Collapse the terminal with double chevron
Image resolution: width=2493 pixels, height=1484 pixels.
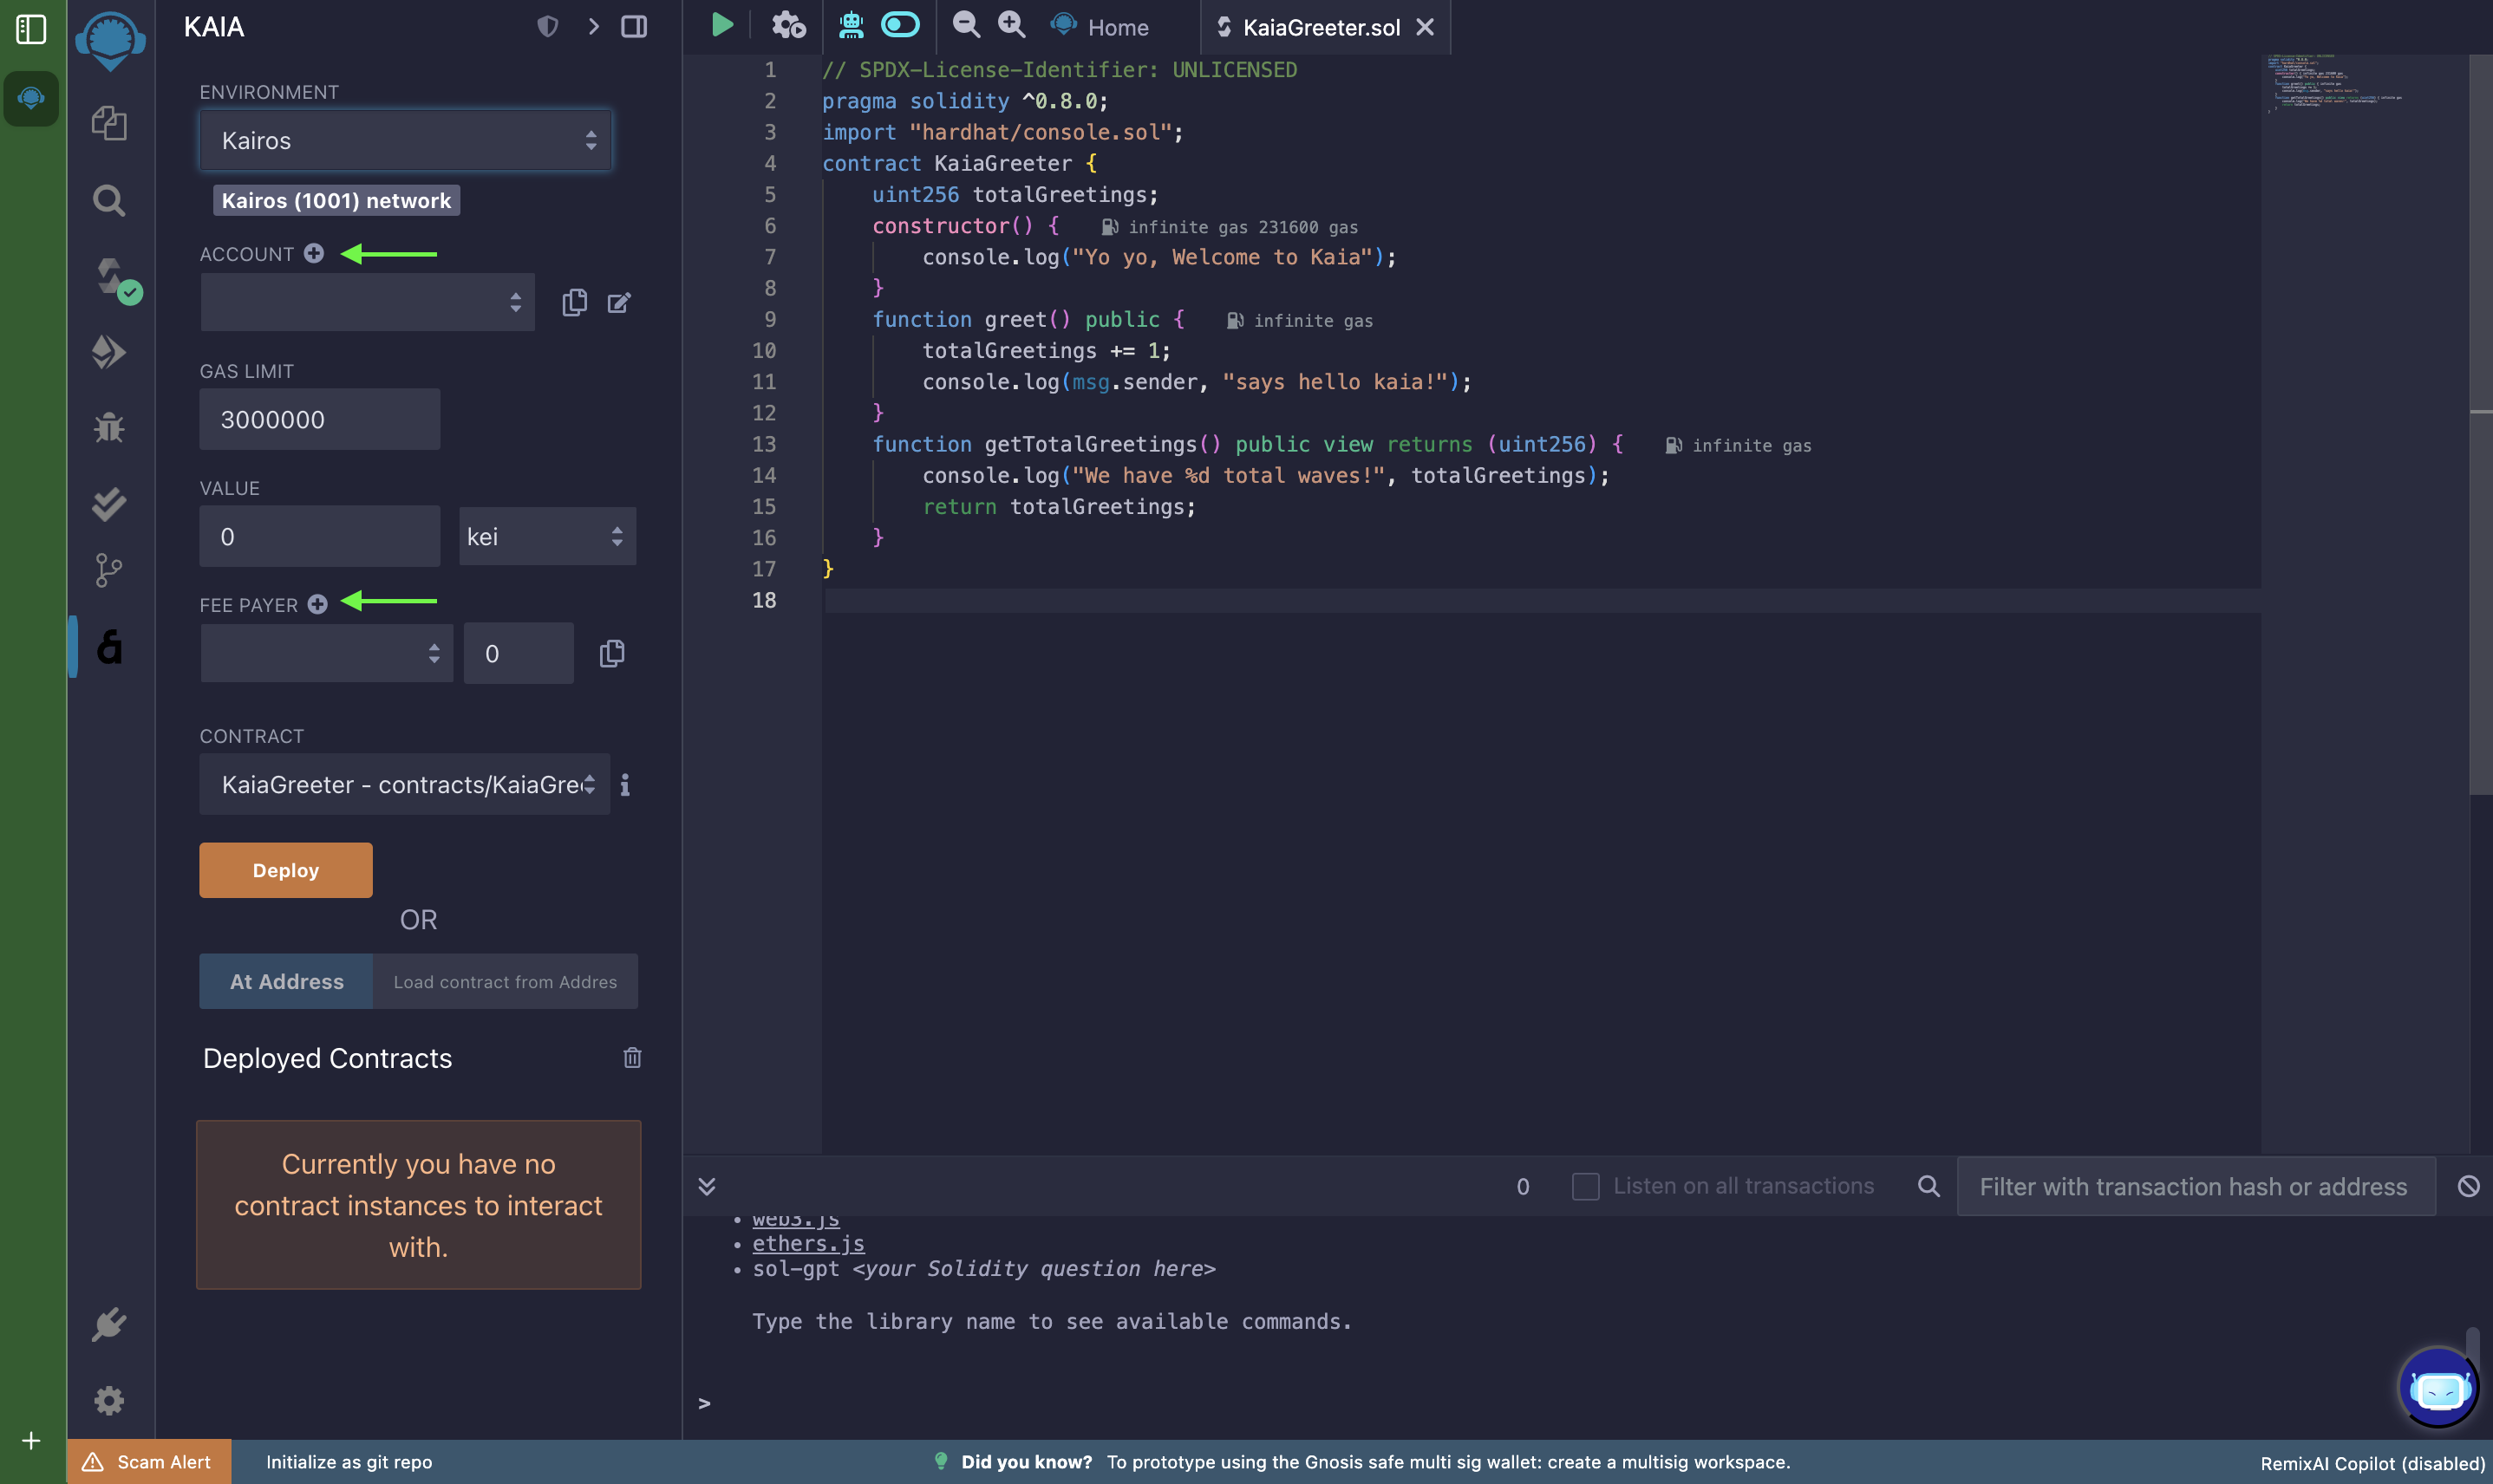click(x=707, y=1186)
